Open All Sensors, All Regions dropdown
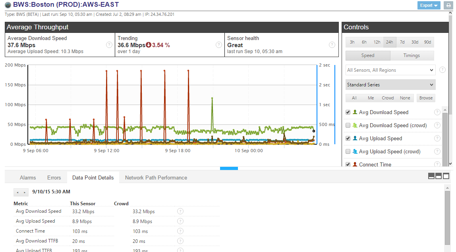Screen dimensions: 456x252 point(390,70)
